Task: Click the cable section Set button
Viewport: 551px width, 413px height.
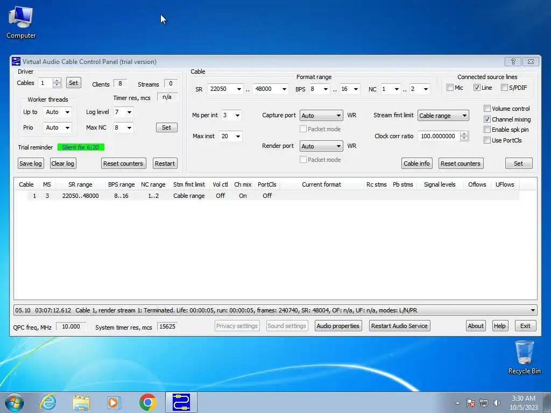Action: pyautogui.click(x=519, y=163)
